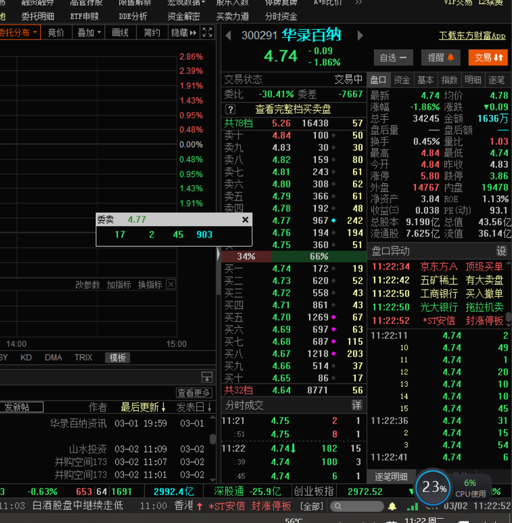Click the 34% red sell ratio bar
Image resolution: width=512 pixels, height=523 pixels.
[x=247, y=256]
